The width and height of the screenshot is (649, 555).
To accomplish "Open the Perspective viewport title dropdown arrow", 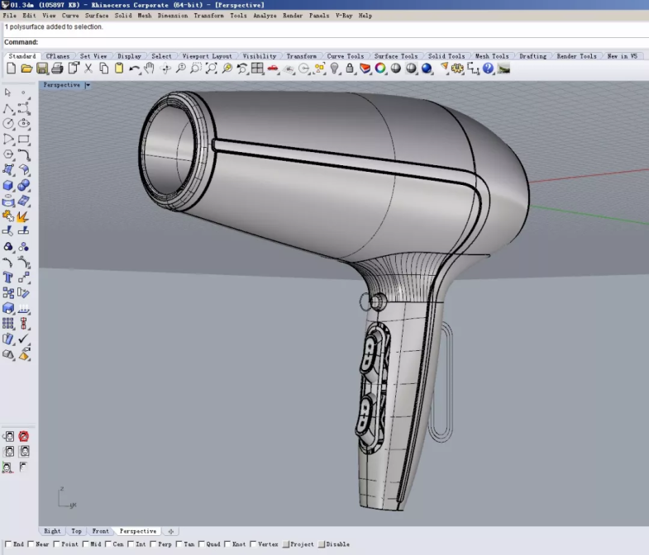I will click(x=88, y=85).
